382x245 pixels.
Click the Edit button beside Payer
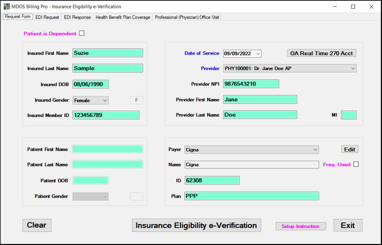pyautogui.click(x=350, y=149)
